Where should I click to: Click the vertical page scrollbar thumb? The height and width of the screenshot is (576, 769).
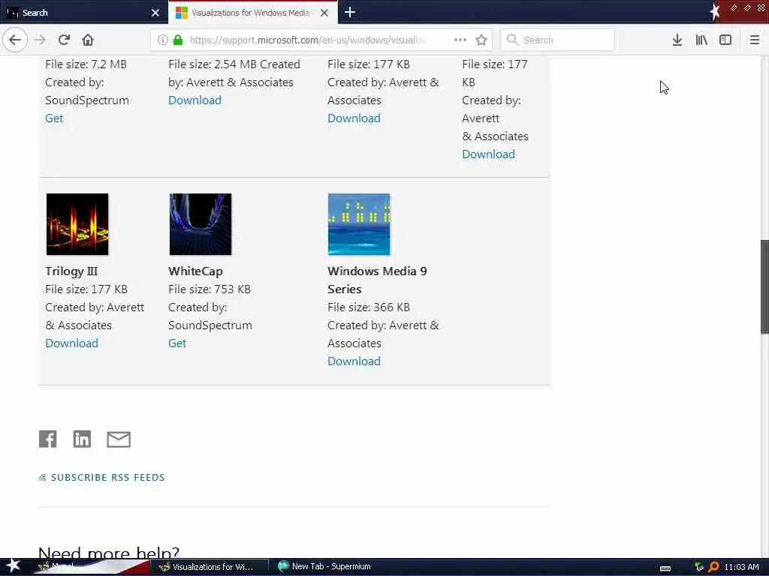[764, 287]
